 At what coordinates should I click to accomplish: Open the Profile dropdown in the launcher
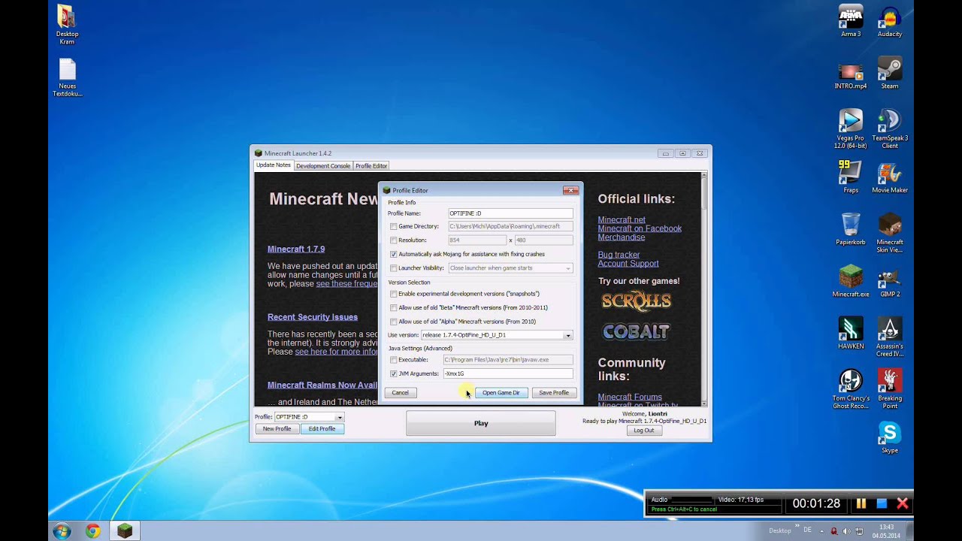(x=309, y=417)
